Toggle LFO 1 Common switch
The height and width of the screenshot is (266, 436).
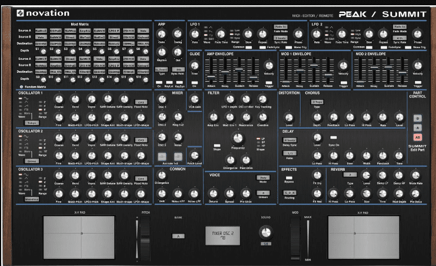point(249,48)
